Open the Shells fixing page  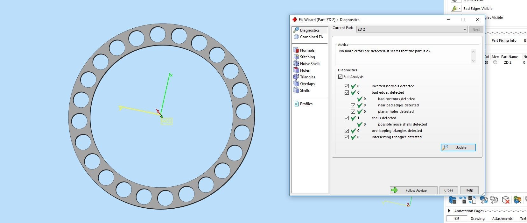(302, 90)
